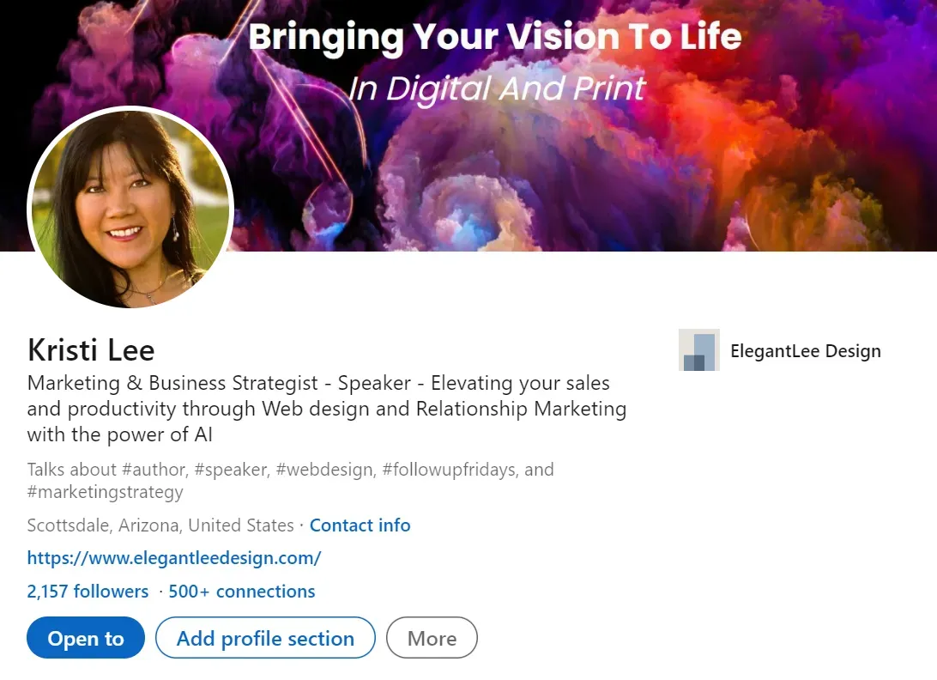Click the ElegantLee Design company logo icon
Screen dimensions: 937x680
point(698,350)
